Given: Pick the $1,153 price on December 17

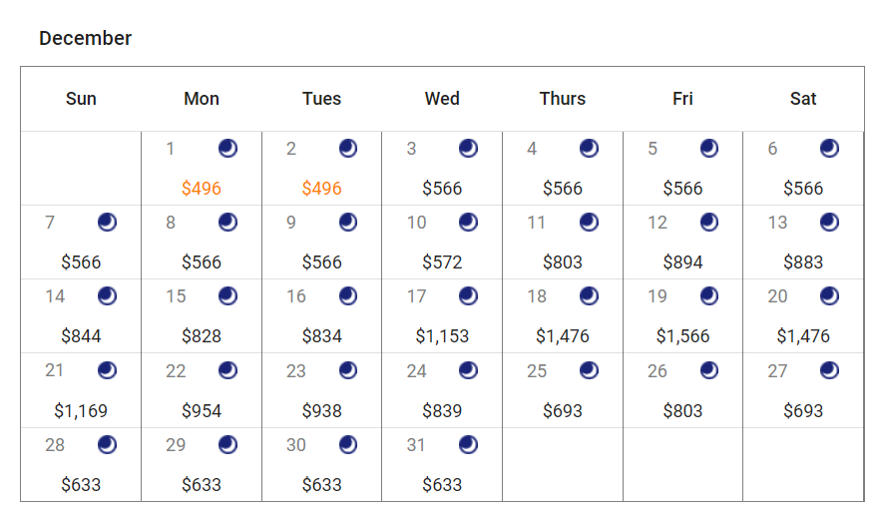Looking at the screenshot, I should coord(442,336).
